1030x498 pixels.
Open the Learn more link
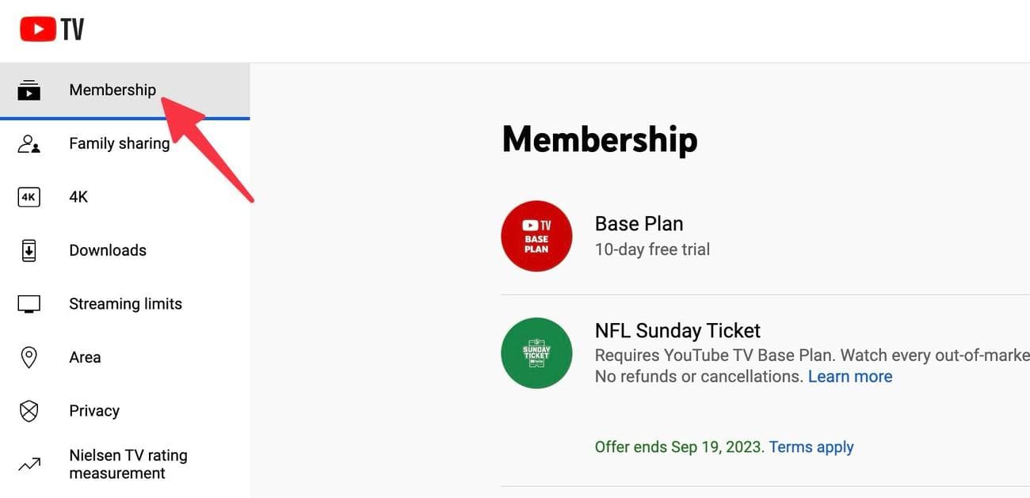point(850,376)
